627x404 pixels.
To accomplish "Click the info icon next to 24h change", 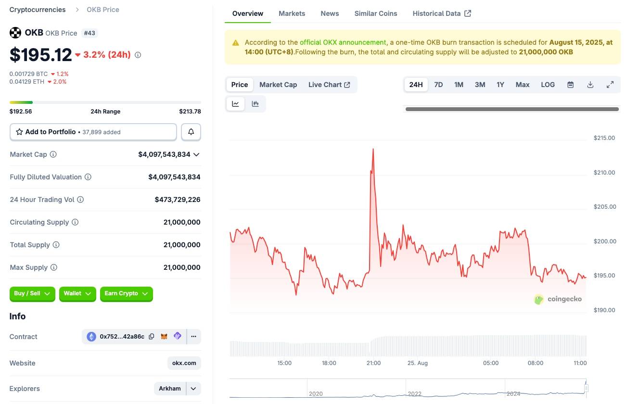I will tap(138, 55).
